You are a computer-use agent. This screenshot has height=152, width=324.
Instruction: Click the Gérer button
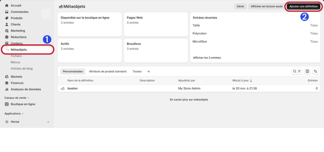click(240, 6)
